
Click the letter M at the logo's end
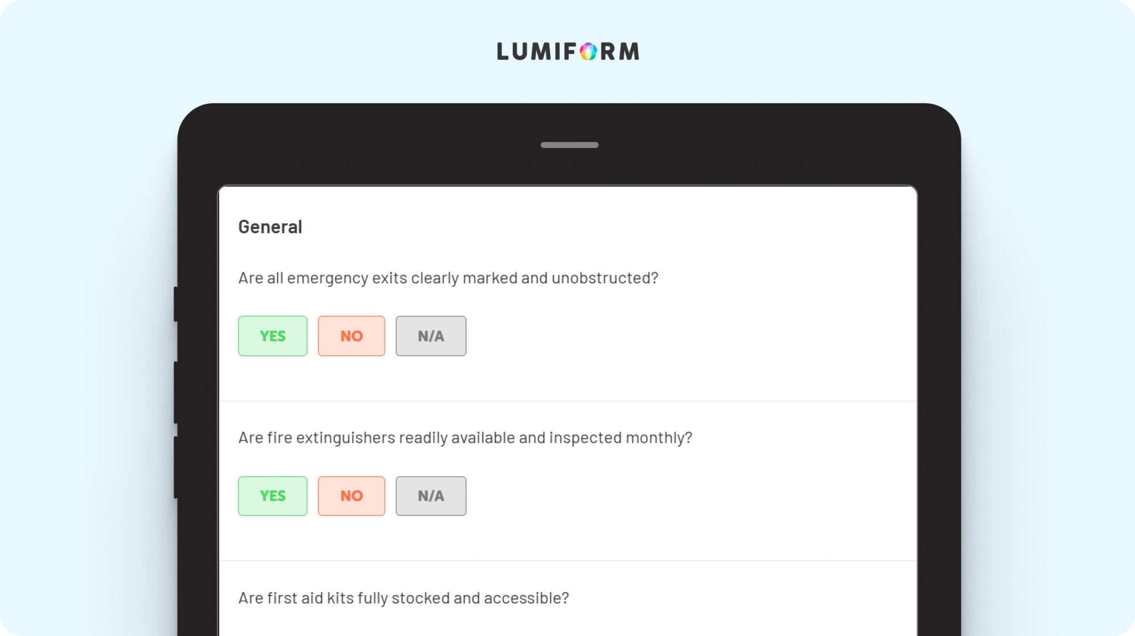[629, 52]
